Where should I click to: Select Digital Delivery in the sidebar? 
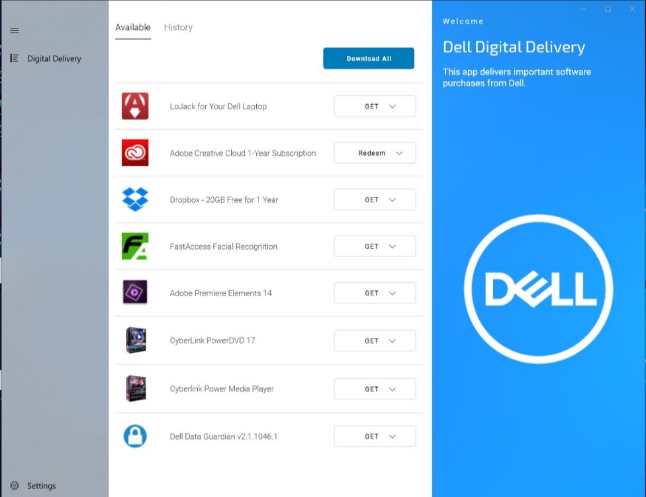coord(54,58)
